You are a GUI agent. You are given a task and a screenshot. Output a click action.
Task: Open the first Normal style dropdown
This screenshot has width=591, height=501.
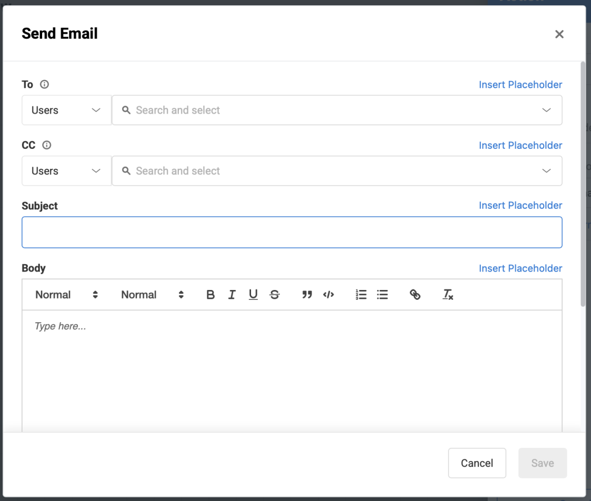coord(67,295)
